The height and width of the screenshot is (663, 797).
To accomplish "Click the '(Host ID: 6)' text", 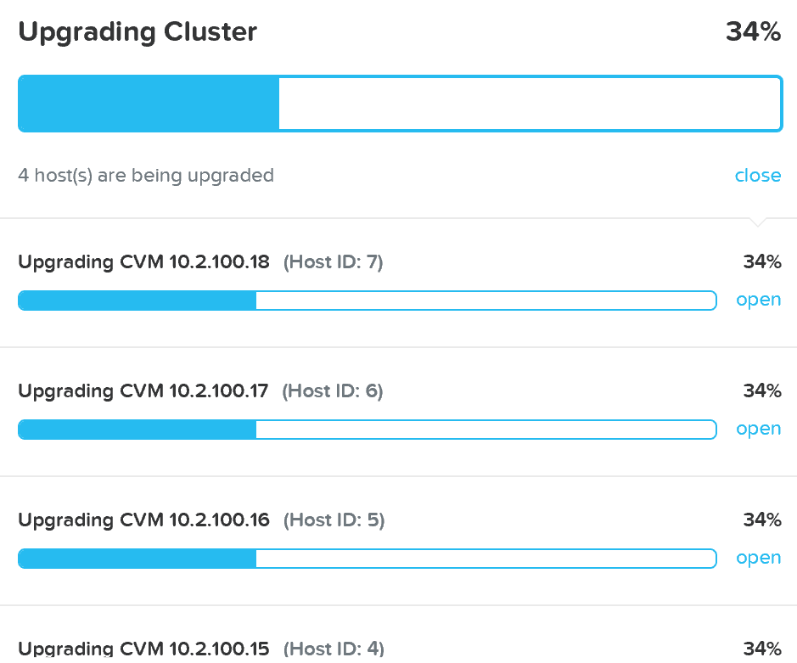I will point(333,391).
